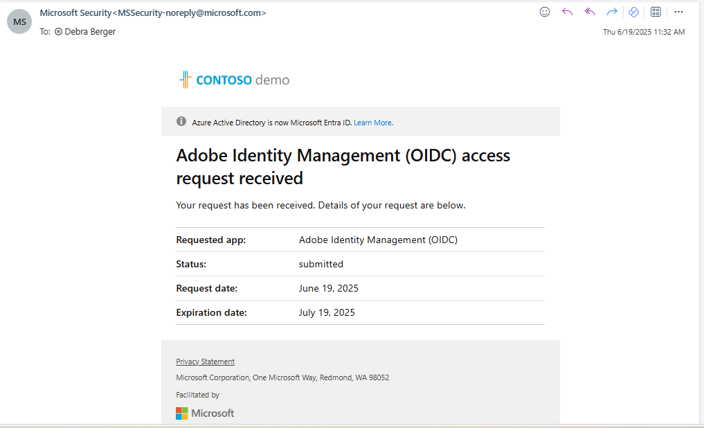Click the Request date: label

pos(206,288)
